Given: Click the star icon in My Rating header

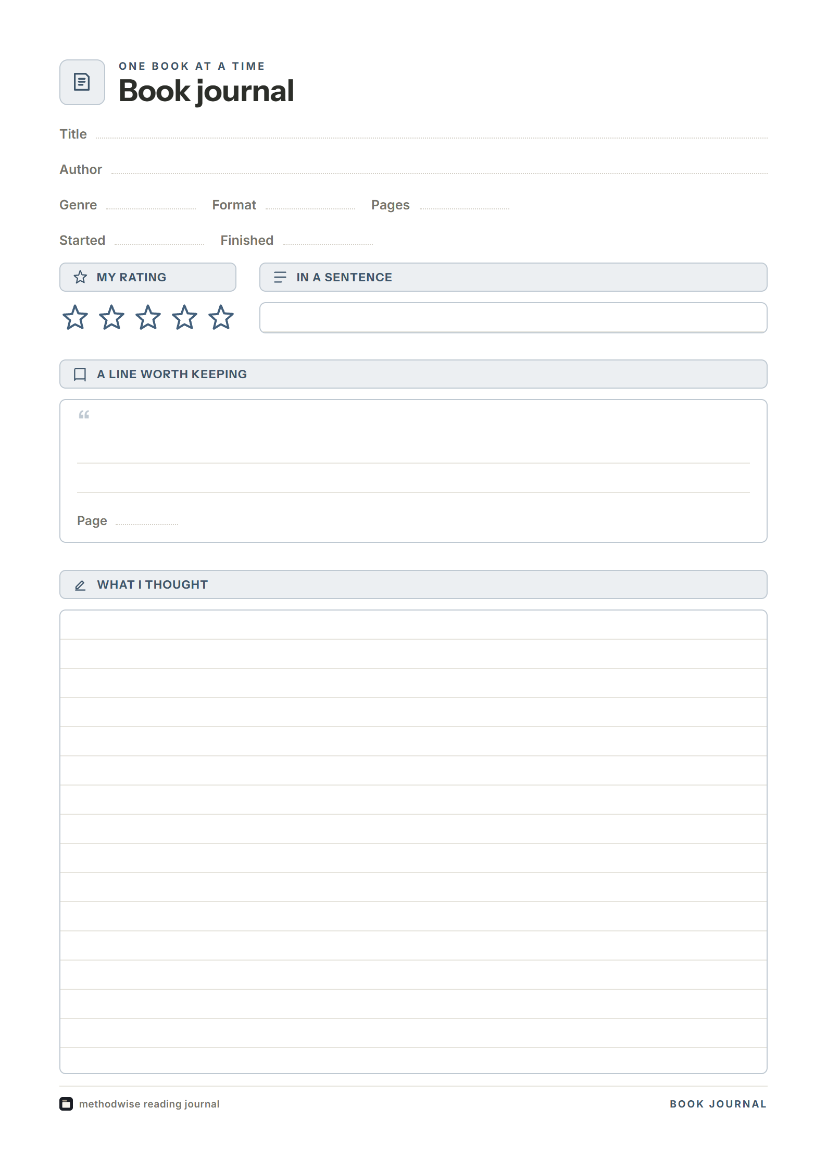Looking at the screenshot, I should coord(80,277).
